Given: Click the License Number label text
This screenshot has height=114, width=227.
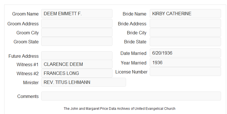Looking at the screenshot, I should (131, 72).
